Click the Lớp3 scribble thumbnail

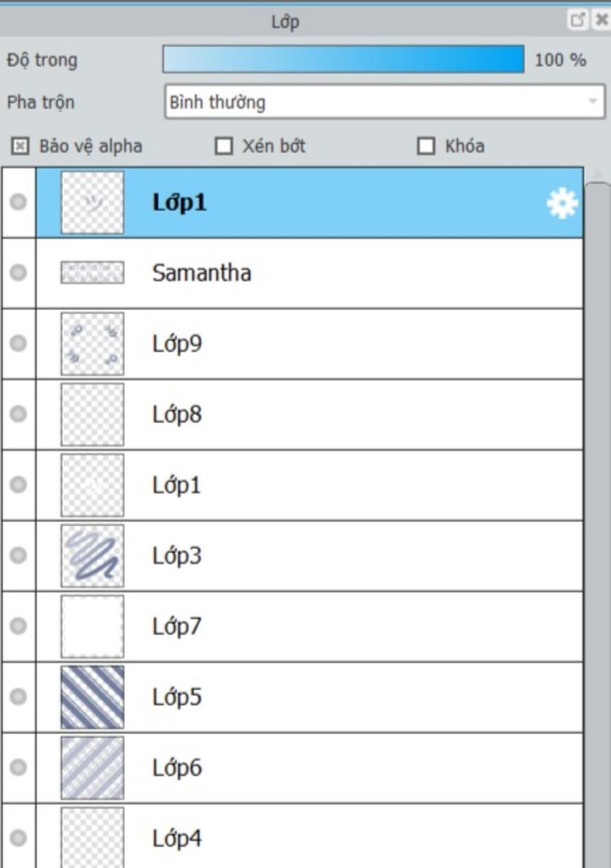pyautogui.click(x=92, y=555)
